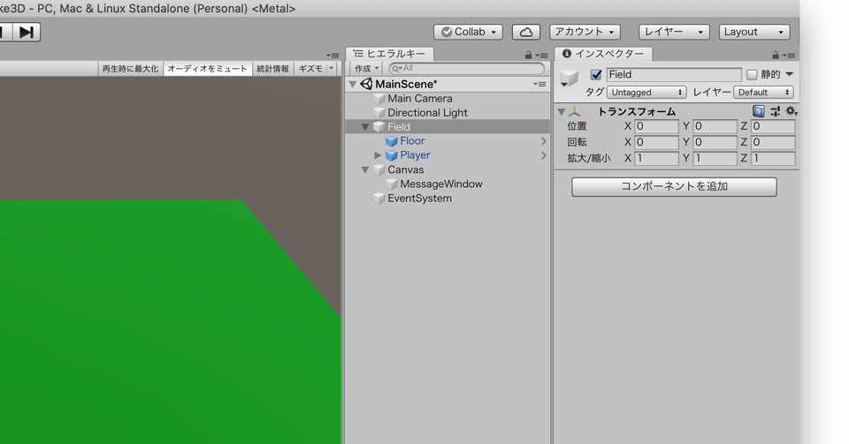Open Game view panel options menu

(x=333, y=55)
